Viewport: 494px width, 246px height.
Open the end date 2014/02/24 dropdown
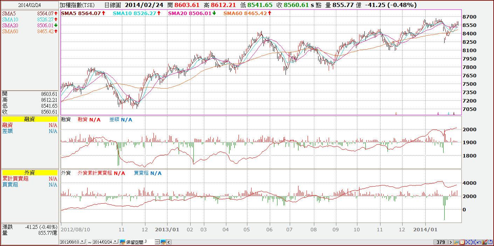pyautogui.click(x=115, y=242)
